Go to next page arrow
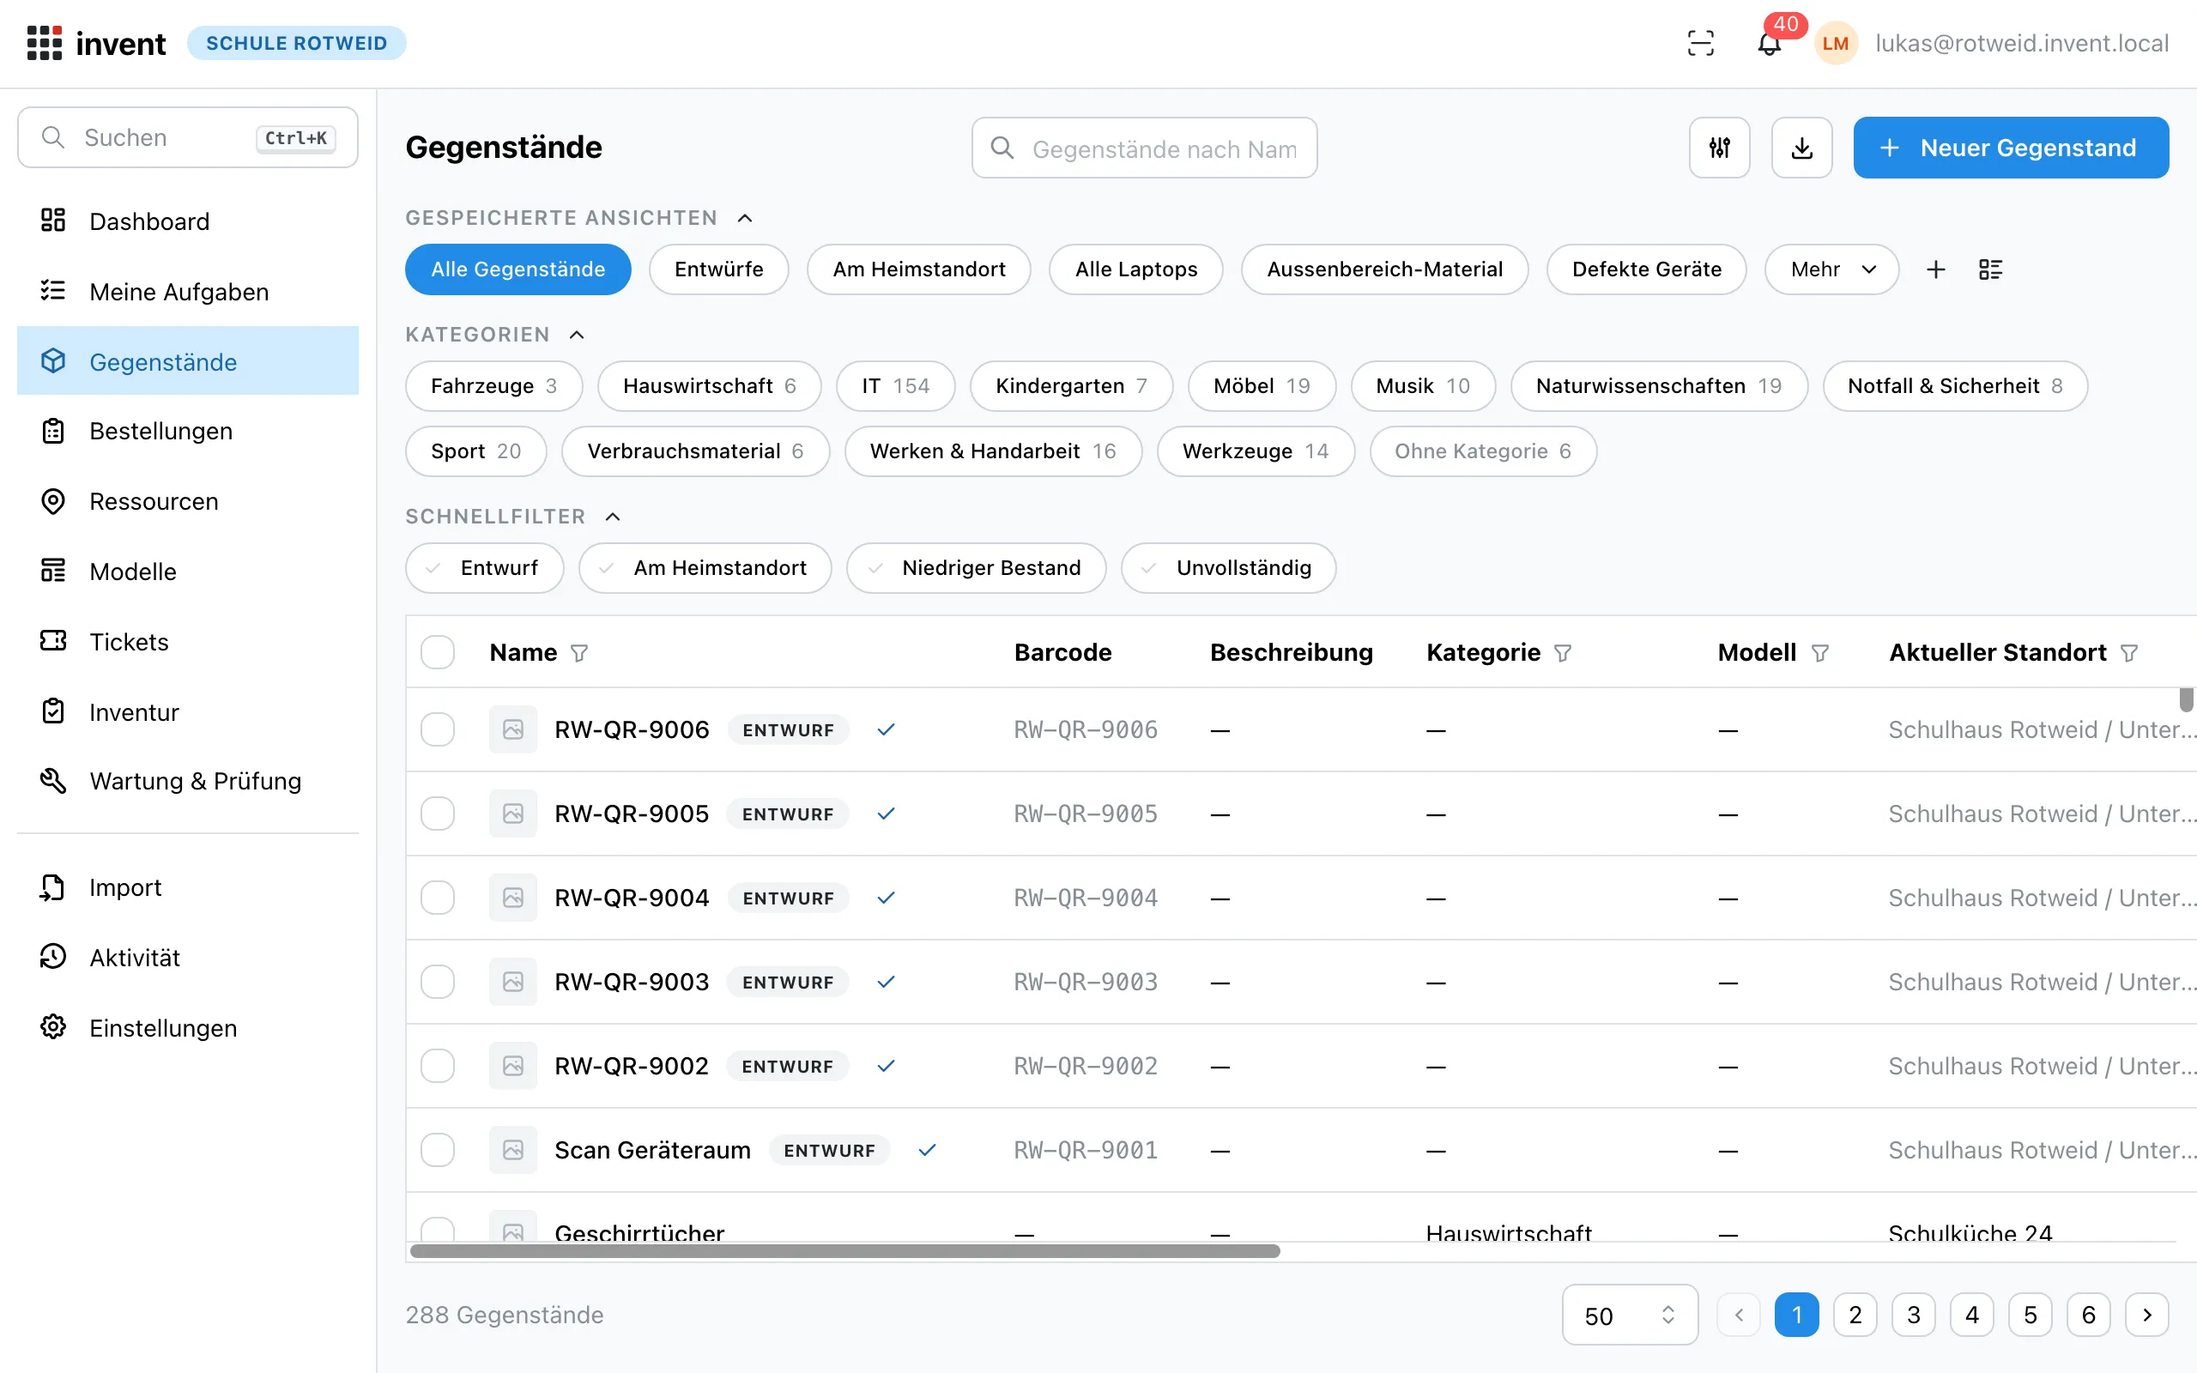This screenshot has height=1373, width=2197. click(x=2147, y=1315)
